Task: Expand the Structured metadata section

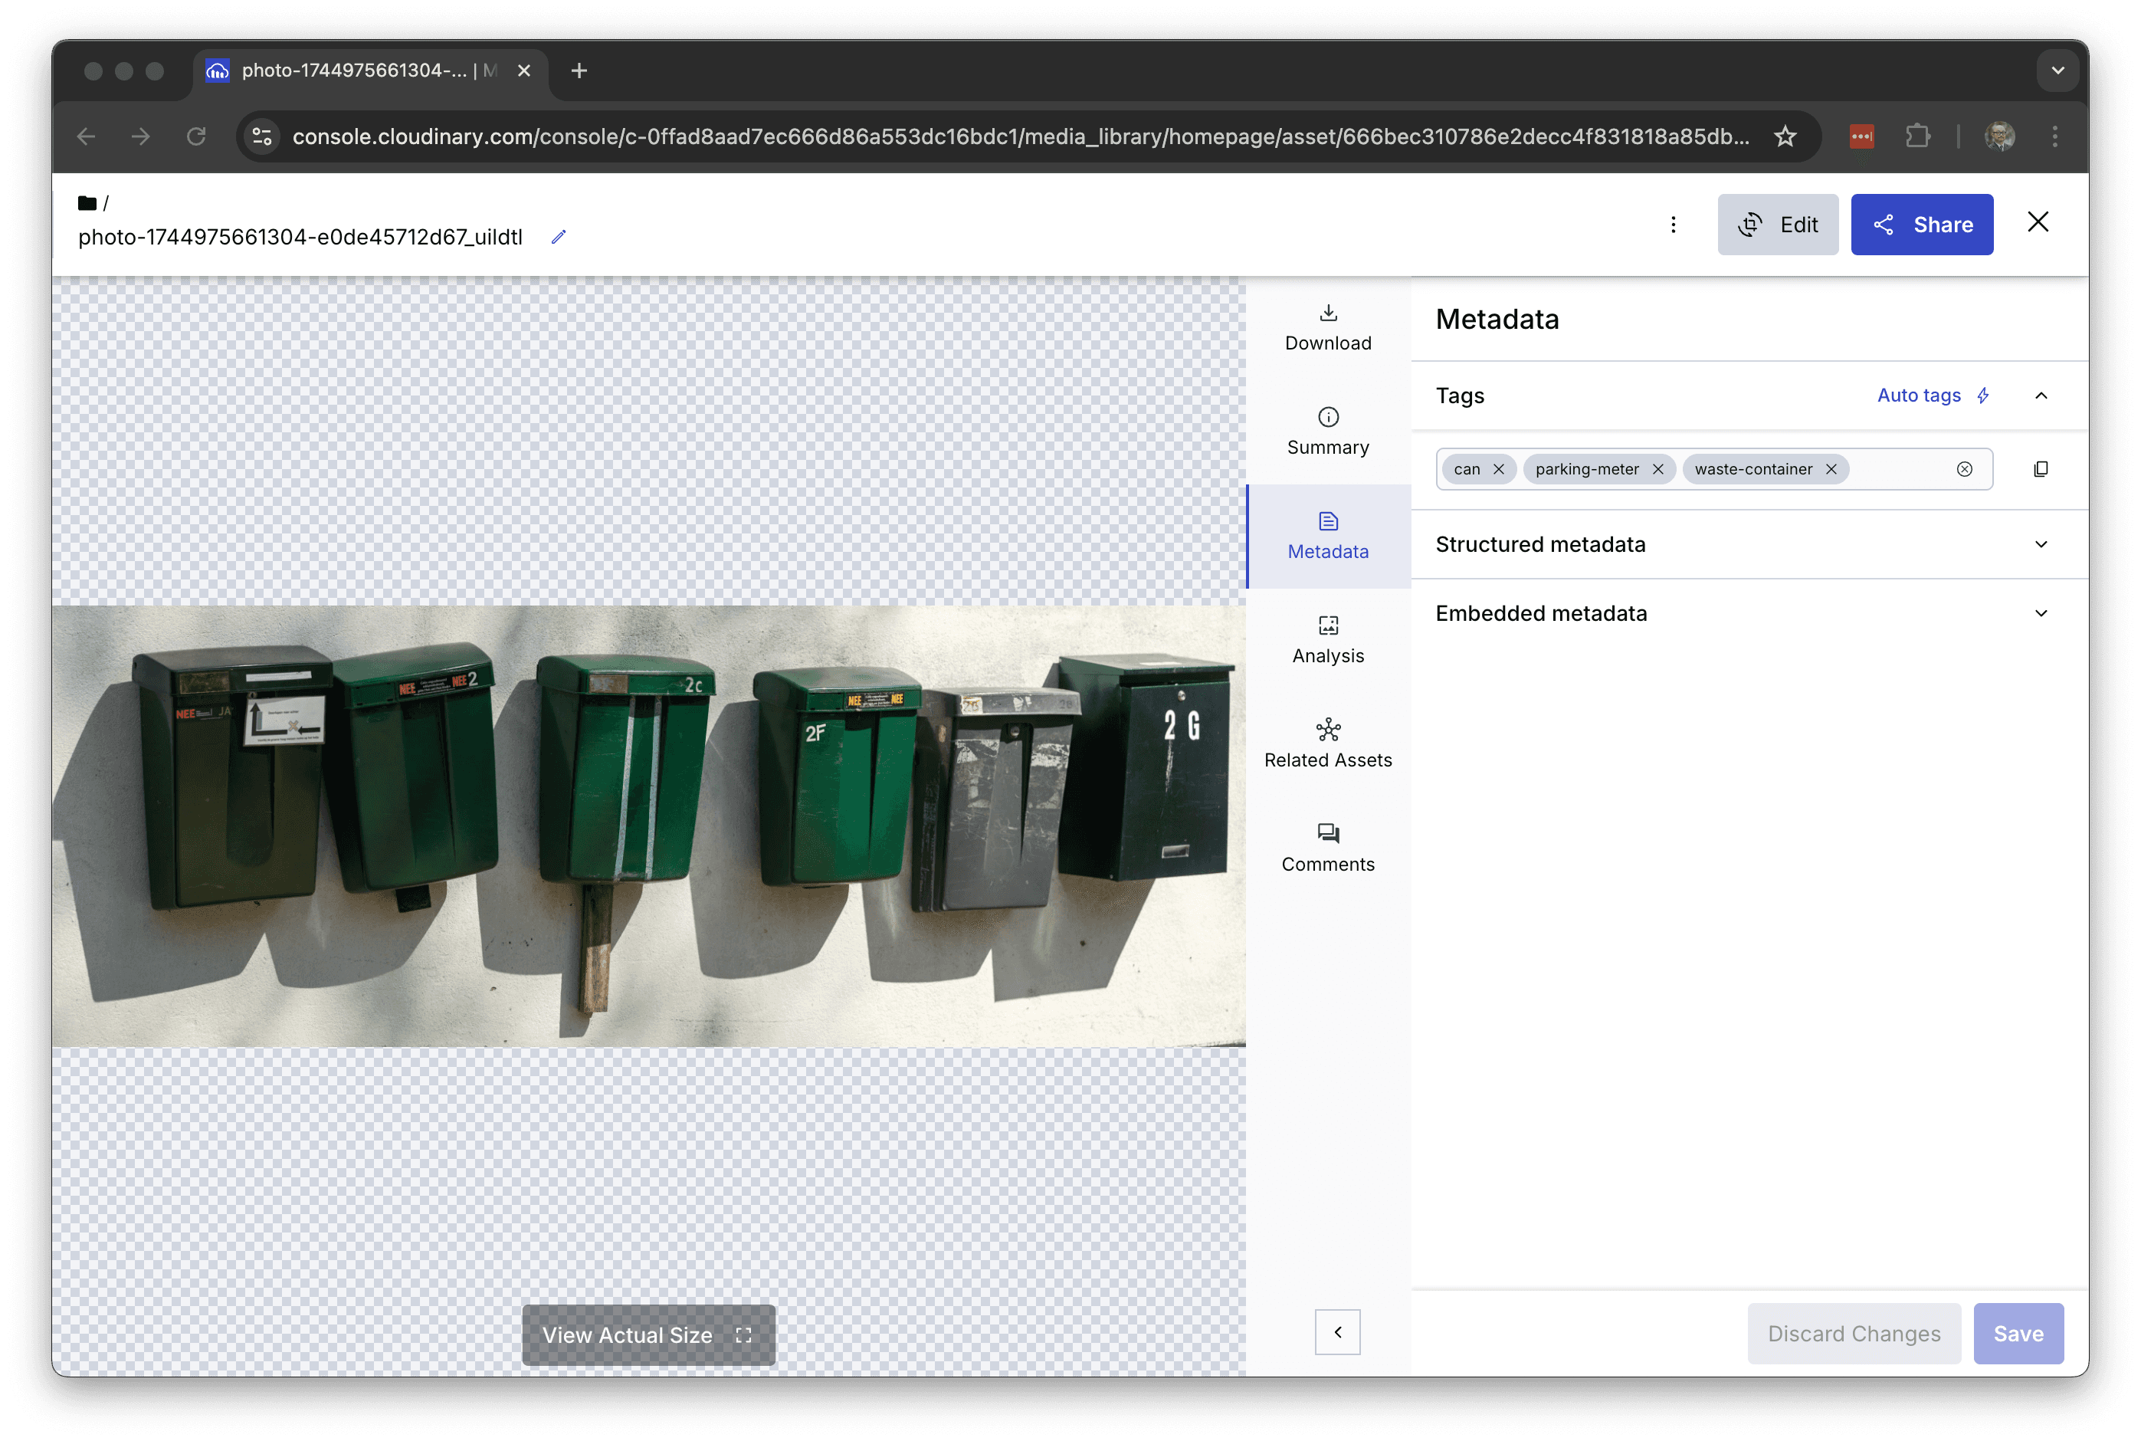Action: click(x=2040, y=545)
